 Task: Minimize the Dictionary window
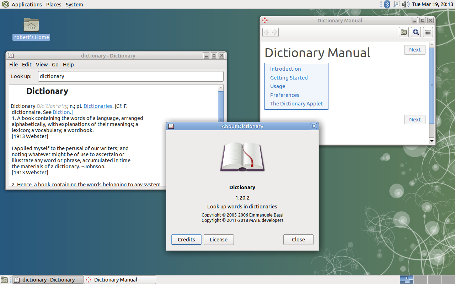pos(206,55)
